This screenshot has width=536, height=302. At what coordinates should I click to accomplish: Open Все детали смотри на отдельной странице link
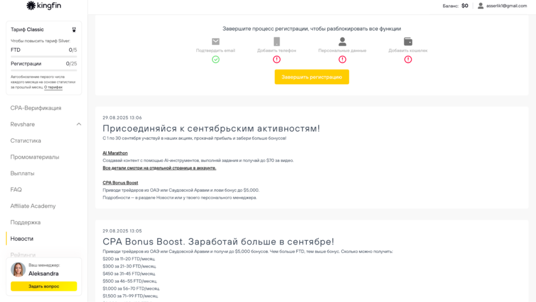pyautogui.click(x=159, y=168)
